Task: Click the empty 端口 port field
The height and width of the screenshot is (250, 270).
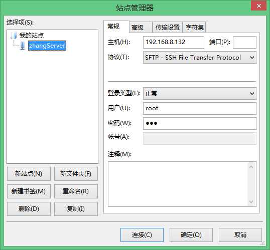Action: click(x=244, y=42)
